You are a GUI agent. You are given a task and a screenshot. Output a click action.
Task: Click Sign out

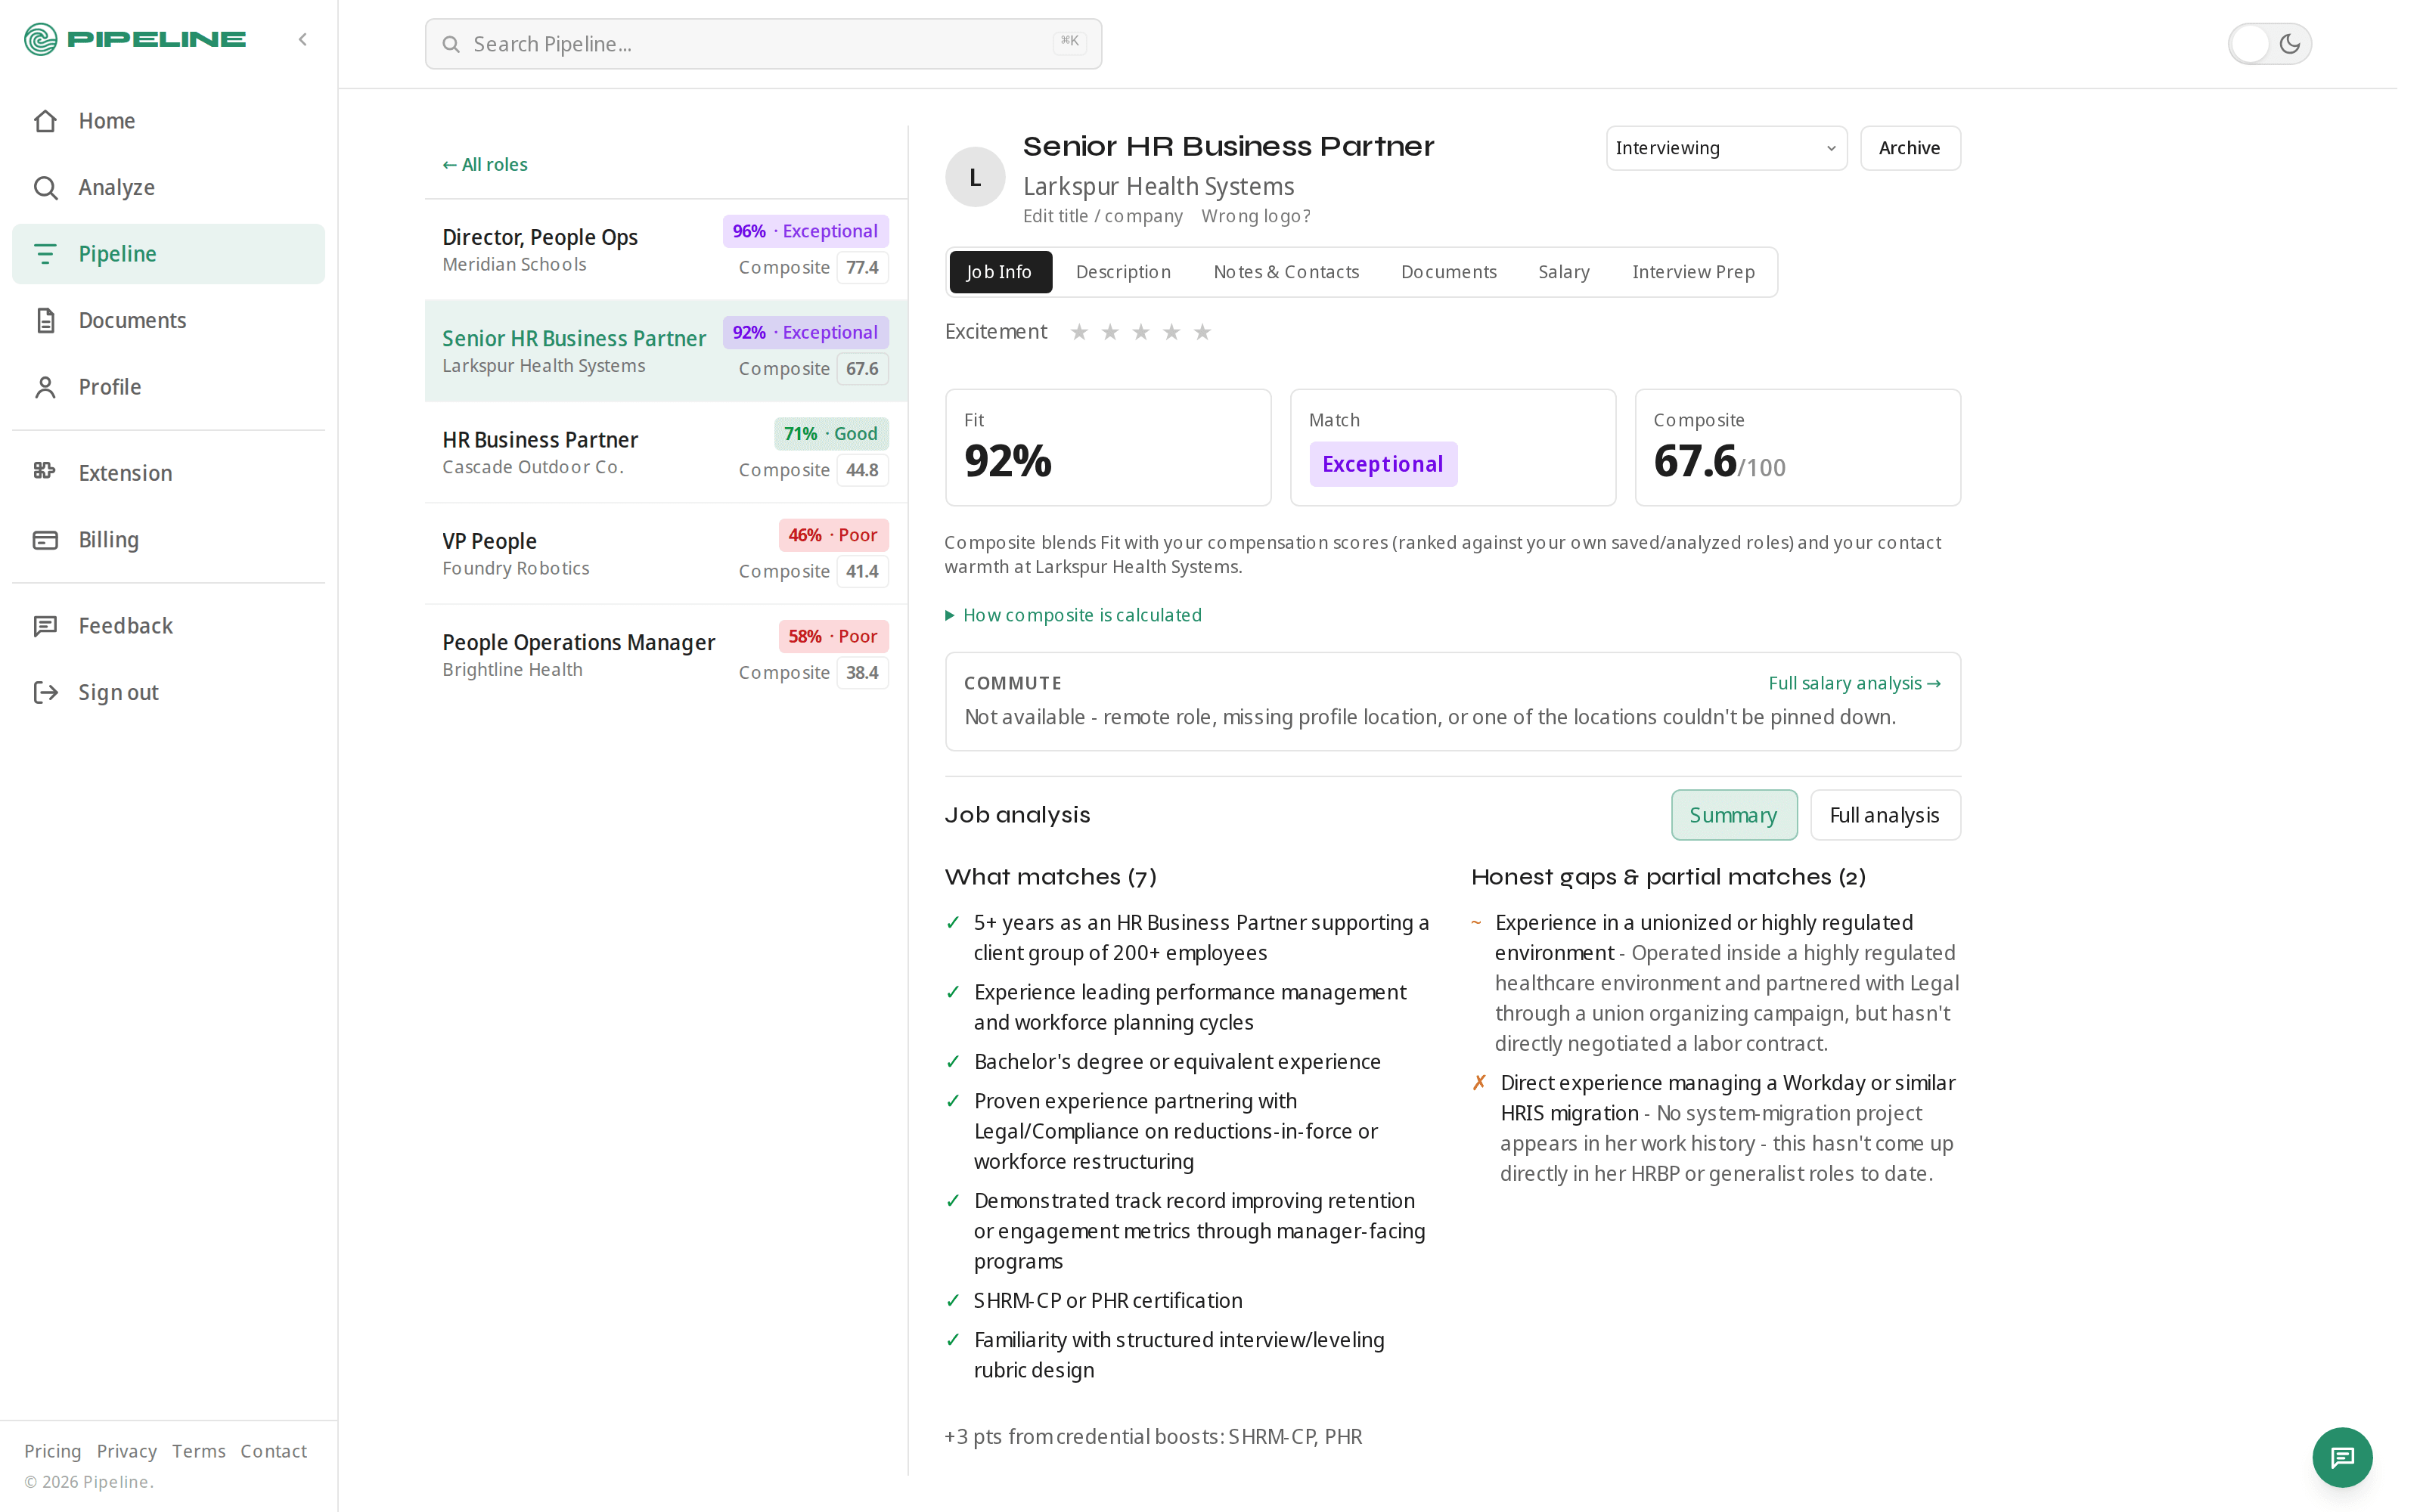pos(168,692)
